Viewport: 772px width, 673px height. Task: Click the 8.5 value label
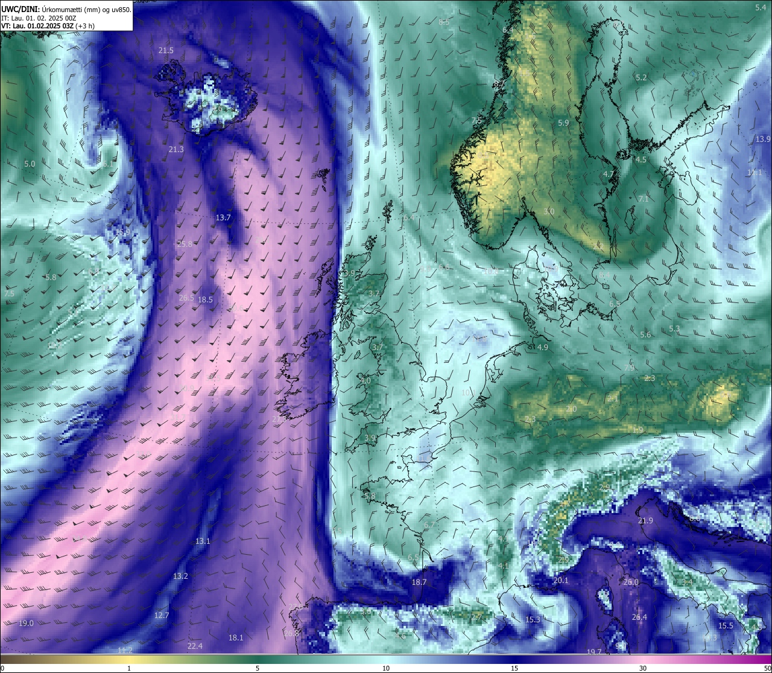(444, 22)
